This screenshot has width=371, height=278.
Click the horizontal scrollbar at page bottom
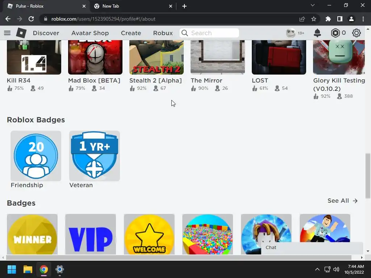[179, 257]
